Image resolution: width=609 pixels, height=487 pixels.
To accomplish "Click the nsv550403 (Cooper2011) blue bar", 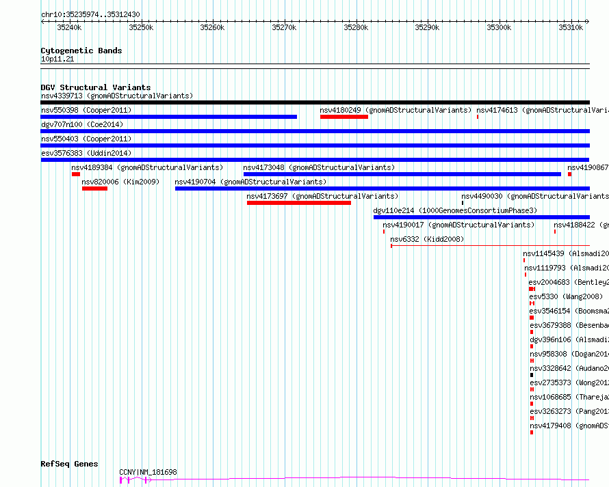I will [315, 145].
